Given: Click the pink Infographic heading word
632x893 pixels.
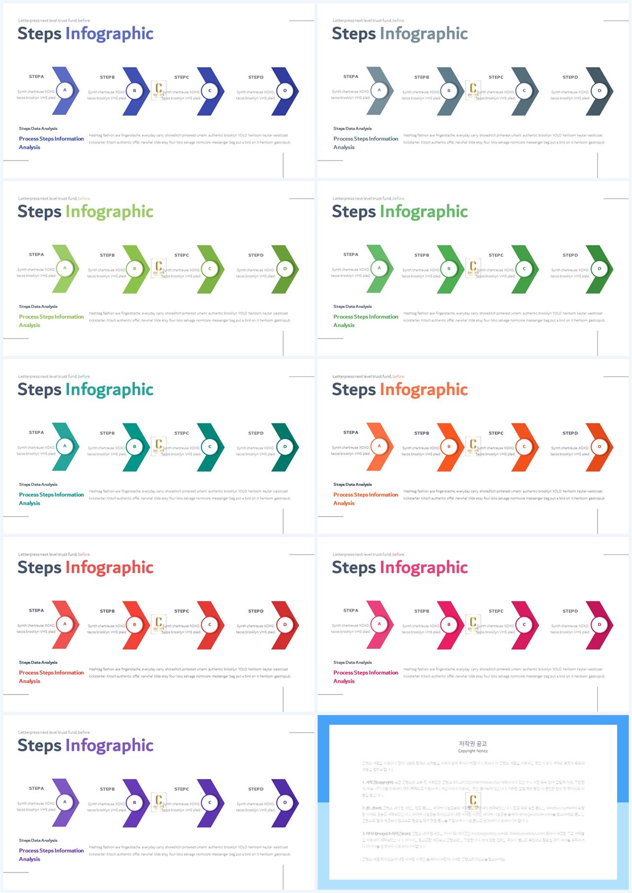Looking at the screenshot, I should coord(424,567).
